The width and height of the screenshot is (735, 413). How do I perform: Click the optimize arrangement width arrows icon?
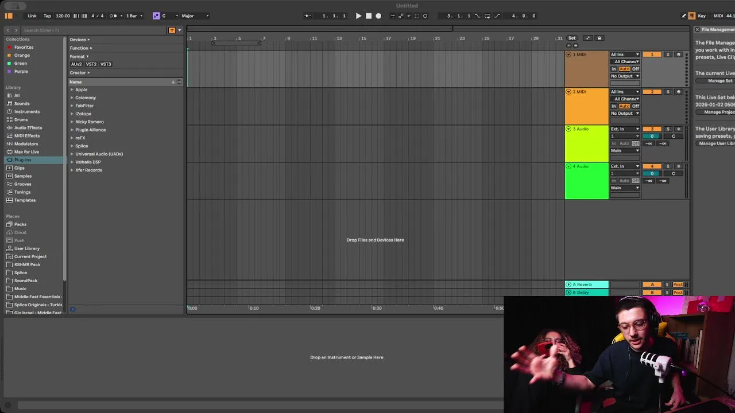point(587,38)
